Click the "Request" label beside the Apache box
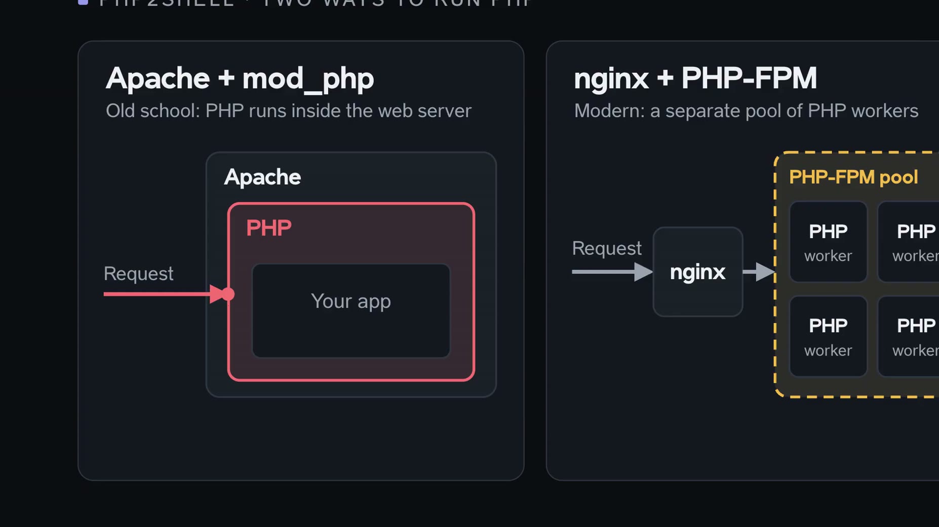 [138, 274]
